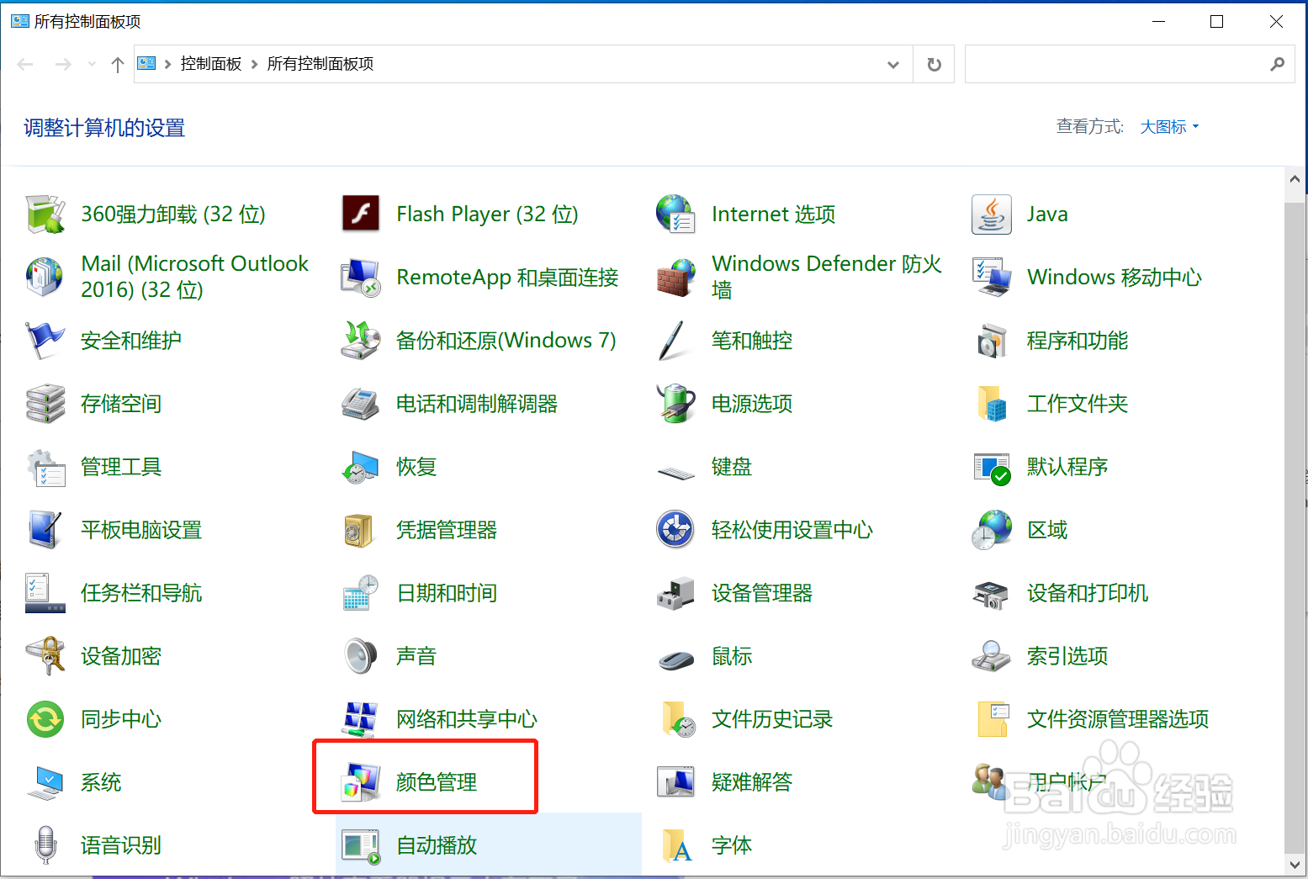Open 系统 link
This screenshot has width=1308, height=879.
point(101,782)
